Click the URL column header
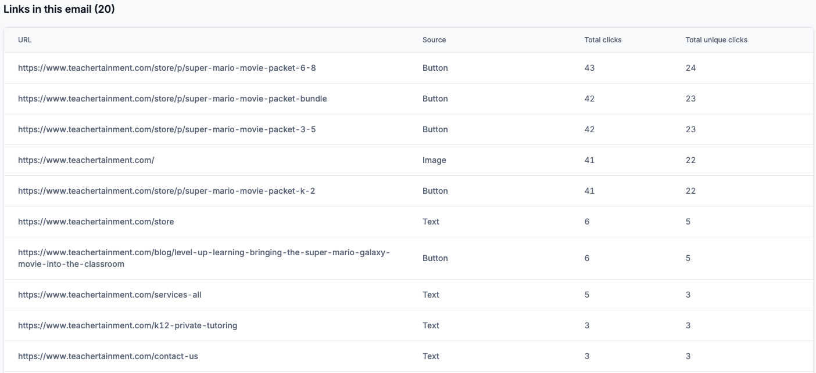Viewport: 816px width, 373px height. point(24,40)
